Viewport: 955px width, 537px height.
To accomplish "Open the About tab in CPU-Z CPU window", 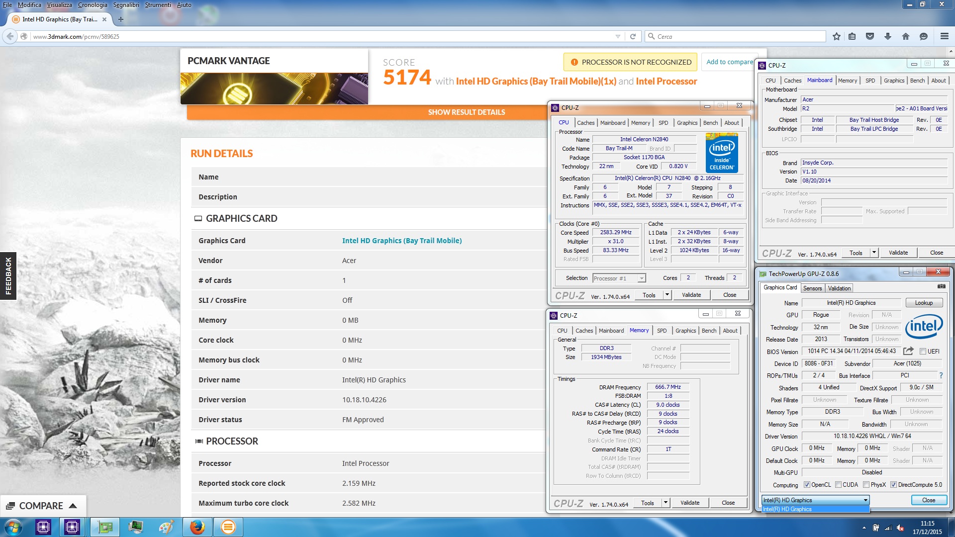I will pos(732,123).
